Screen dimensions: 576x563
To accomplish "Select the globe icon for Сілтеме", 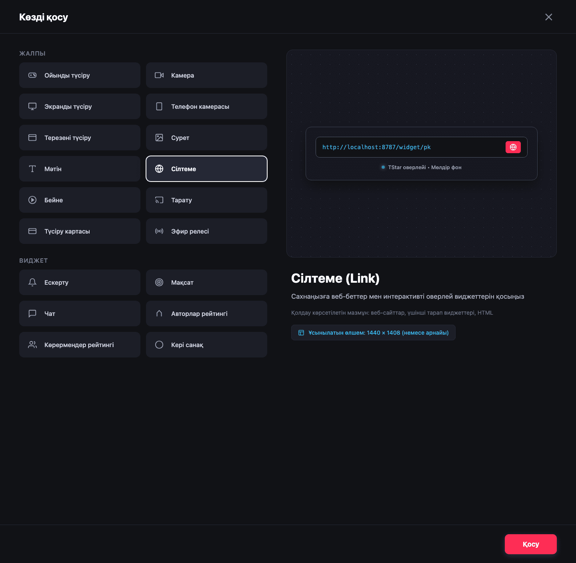I will [159, 169].
